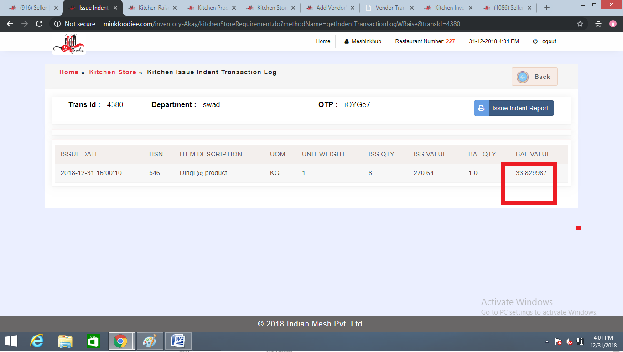Click the 33.829987 balance value cell
Viewport: 623px width, 352px height.
(x=531, y=173)
